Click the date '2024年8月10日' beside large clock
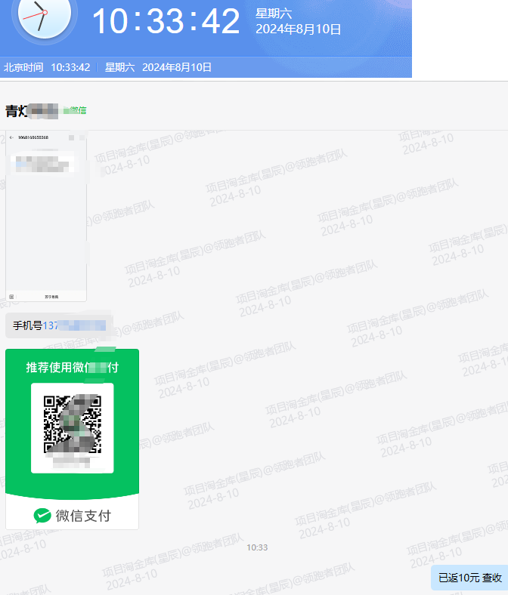The width and height of the screenshot is (508, 595). pos(299,29)
